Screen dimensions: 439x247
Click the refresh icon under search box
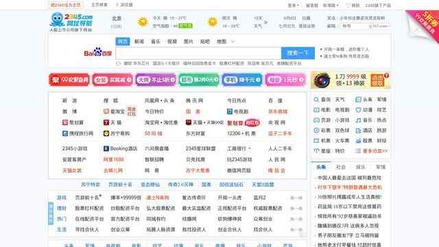click(119, 64)
